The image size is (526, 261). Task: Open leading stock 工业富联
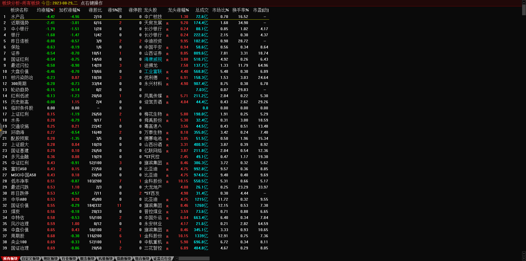(153, 72)
